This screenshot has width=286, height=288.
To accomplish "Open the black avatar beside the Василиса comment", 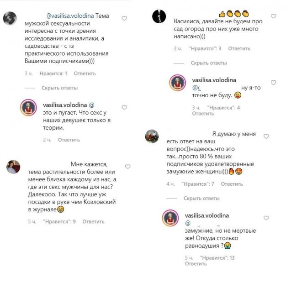I will click(x=159, y=16).
